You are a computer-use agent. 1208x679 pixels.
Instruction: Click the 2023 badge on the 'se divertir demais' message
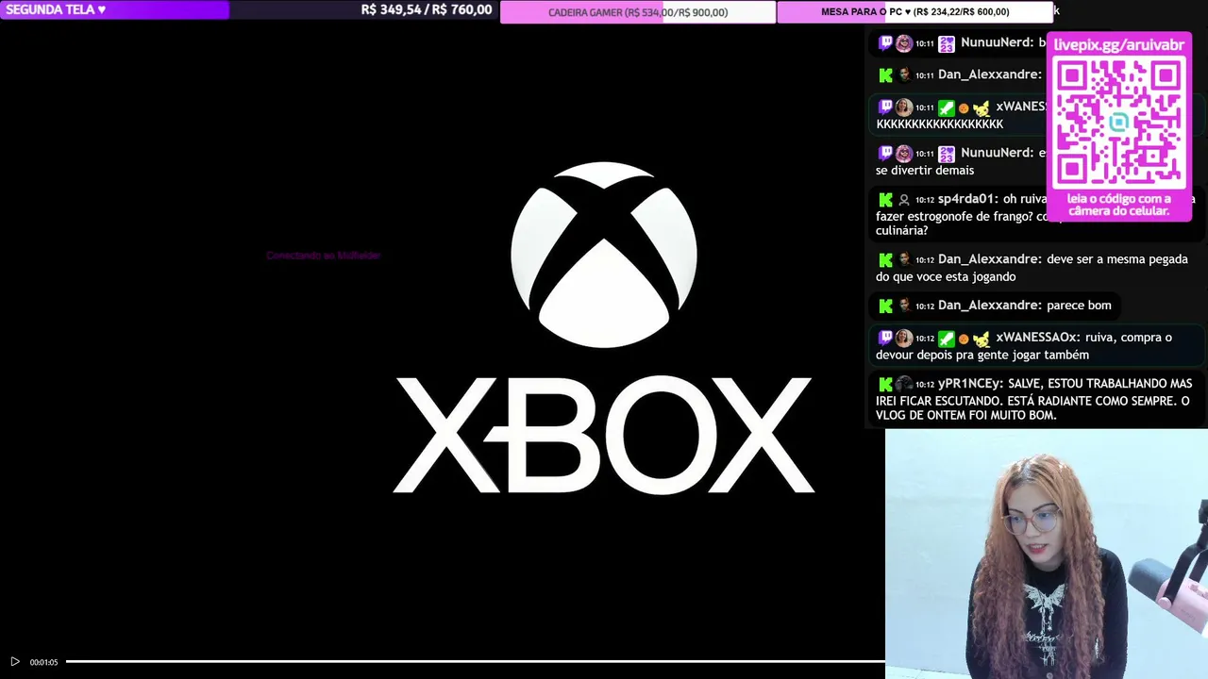click(x=947, y=153)
